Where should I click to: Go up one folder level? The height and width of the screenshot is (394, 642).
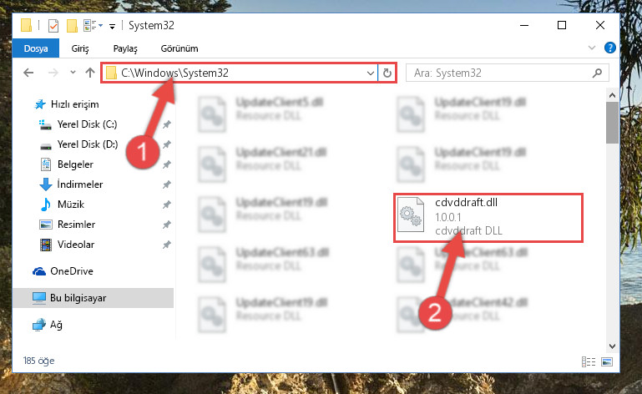[x=90, y=73]
